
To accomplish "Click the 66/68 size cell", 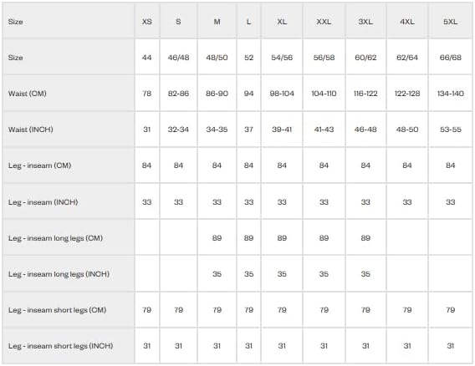I will pyautogui.click(x=451, y=58).
